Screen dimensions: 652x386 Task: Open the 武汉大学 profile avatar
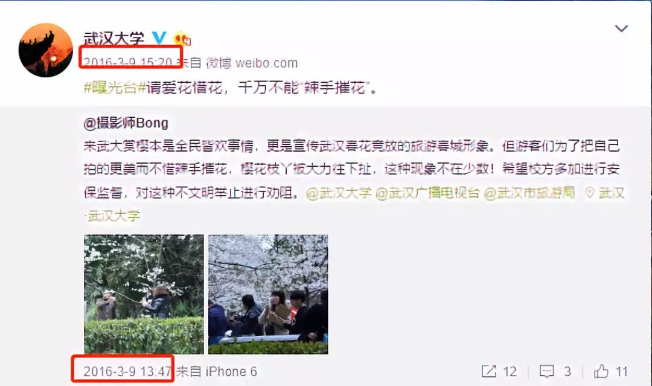coord(46,50)
